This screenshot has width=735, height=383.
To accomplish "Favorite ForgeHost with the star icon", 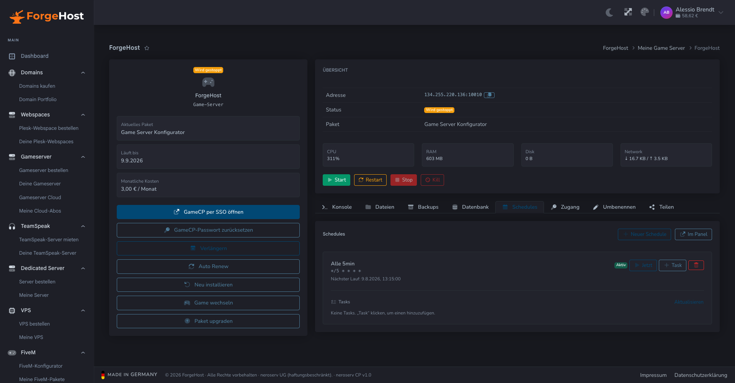I will (x=147, y=48).
